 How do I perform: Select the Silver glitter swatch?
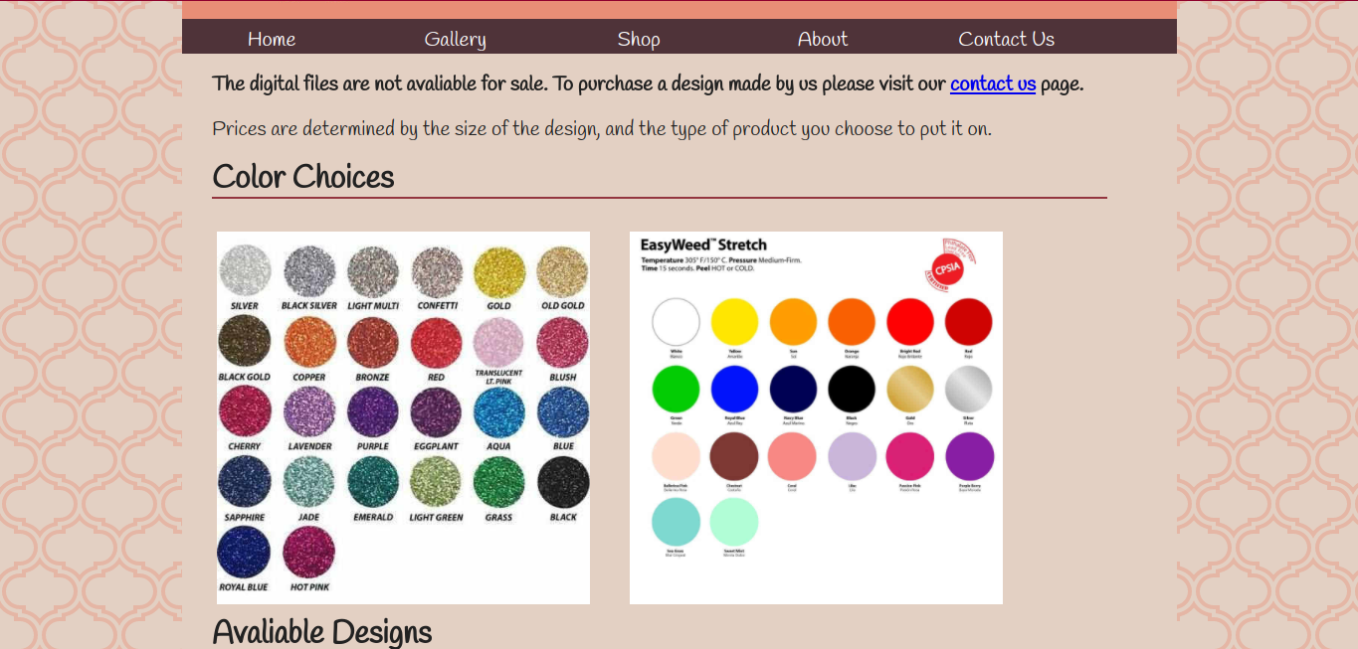[x=245, y=270]
